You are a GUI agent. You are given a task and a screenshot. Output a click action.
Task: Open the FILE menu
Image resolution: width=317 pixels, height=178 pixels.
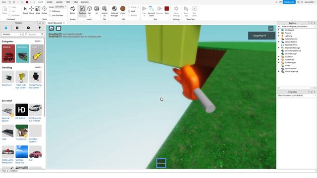4,2
